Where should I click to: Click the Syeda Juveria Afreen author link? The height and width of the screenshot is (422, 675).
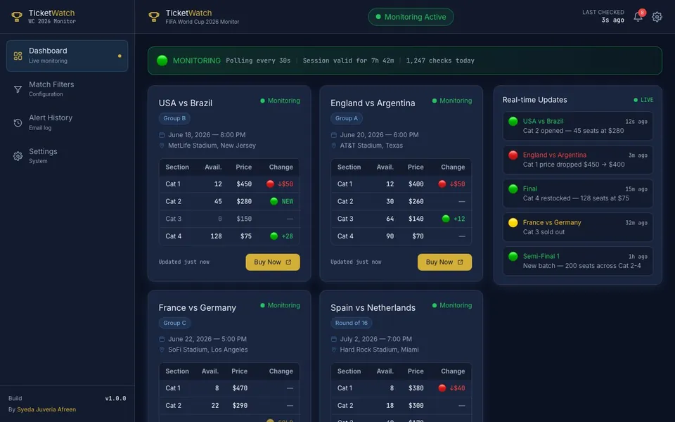[46, 409]
